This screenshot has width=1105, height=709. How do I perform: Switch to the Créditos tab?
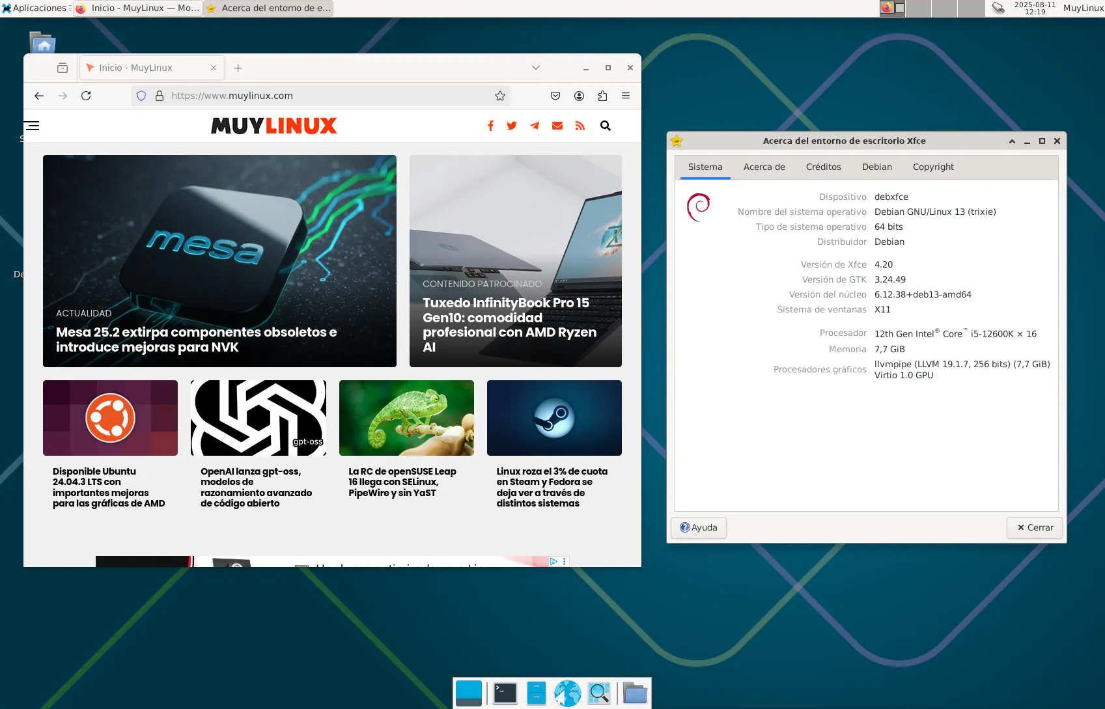823,167
